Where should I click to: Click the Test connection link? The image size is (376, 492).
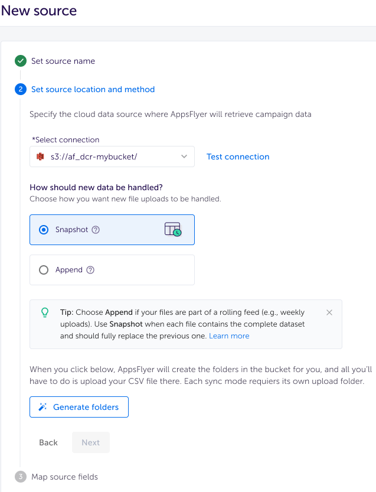pos(238,157)
